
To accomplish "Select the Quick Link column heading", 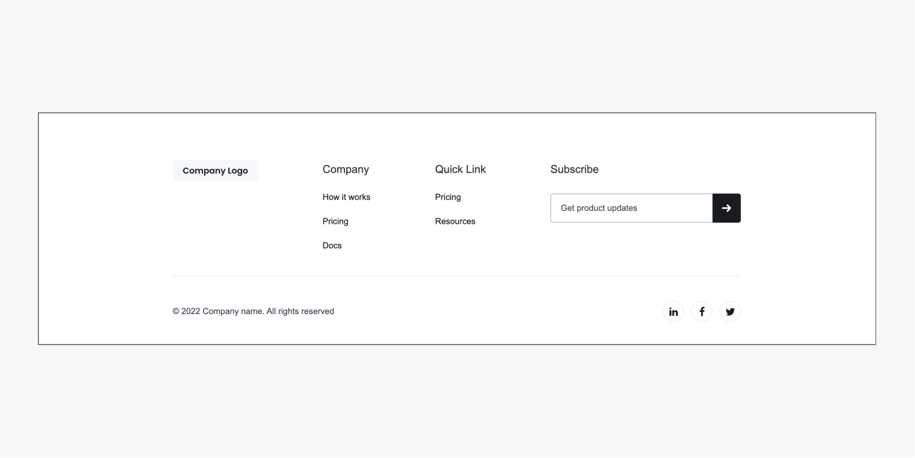I will [x=460, y=170].
